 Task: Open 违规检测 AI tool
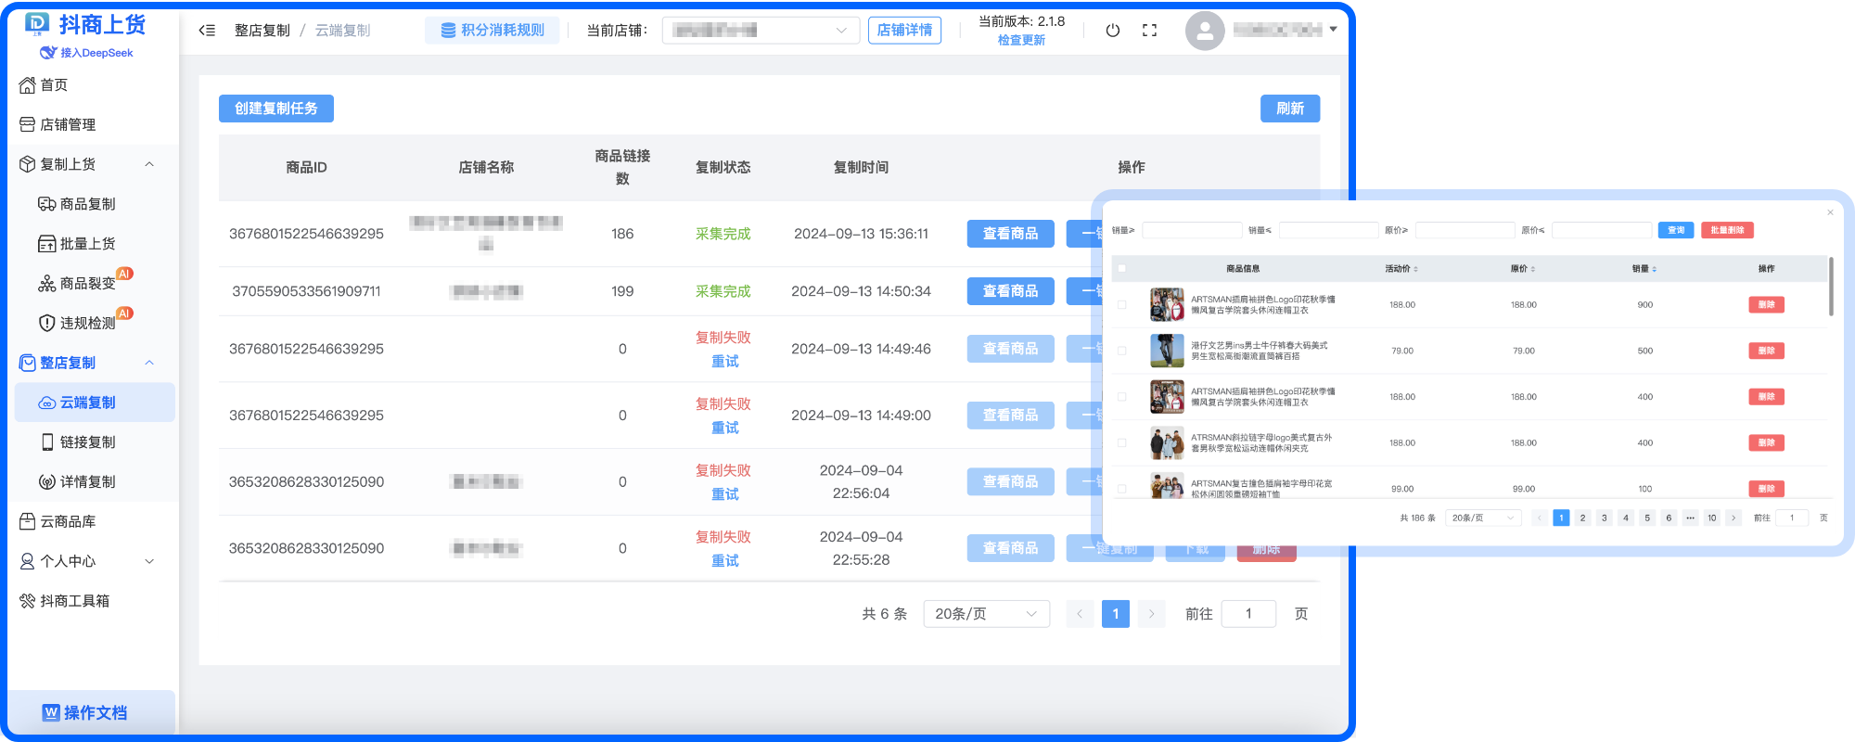coord(87,323)
